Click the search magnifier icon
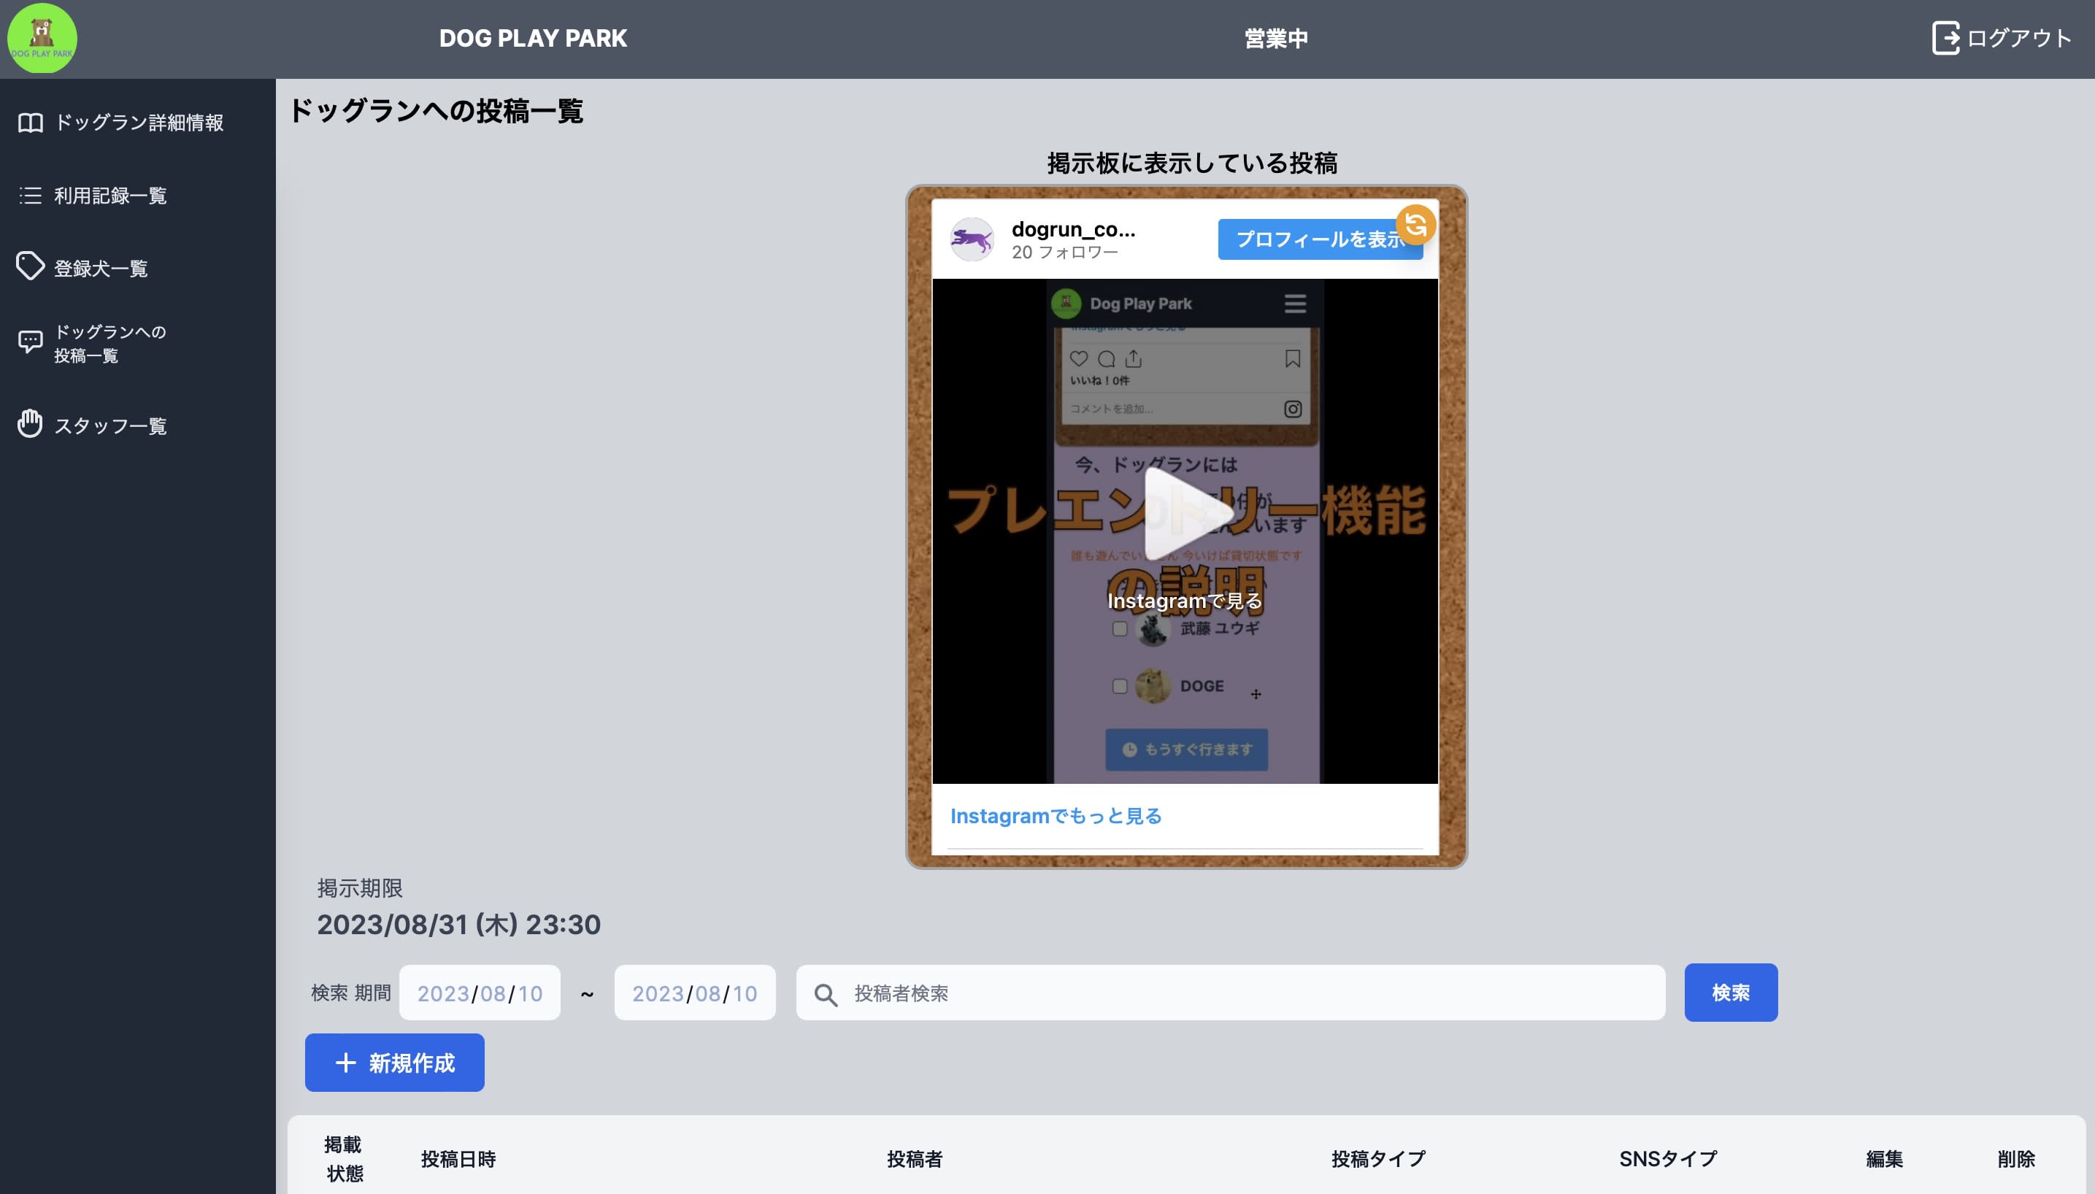This screenshot has height=1194, width=2095. click(x=826, y=995)
